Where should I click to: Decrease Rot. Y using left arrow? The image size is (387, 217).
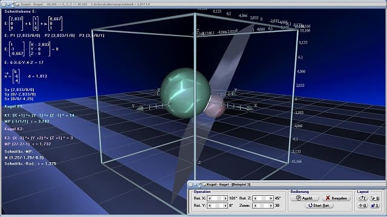click(x=210, y=206)
